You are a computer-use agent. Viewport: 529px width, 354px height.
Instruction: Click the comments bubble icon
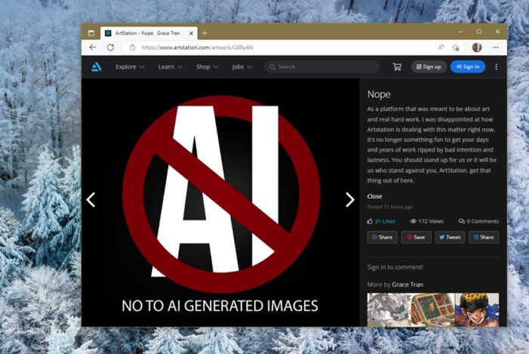(462, 221)
